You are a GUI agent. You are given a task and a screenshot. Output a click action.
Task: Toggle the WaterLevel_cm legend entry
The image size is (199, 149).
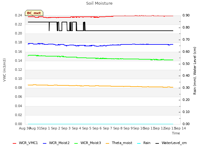pos(171,143)
